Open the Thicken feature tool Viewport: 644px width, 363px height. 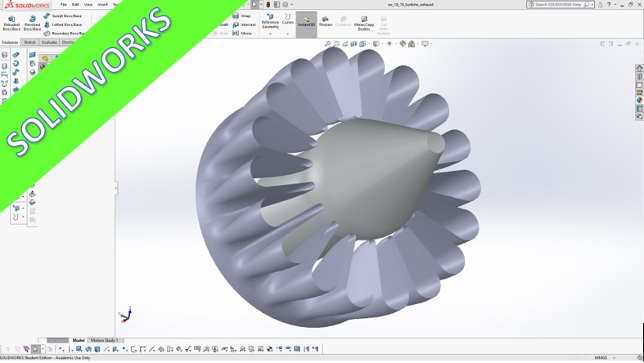click(x=326, y=21)
